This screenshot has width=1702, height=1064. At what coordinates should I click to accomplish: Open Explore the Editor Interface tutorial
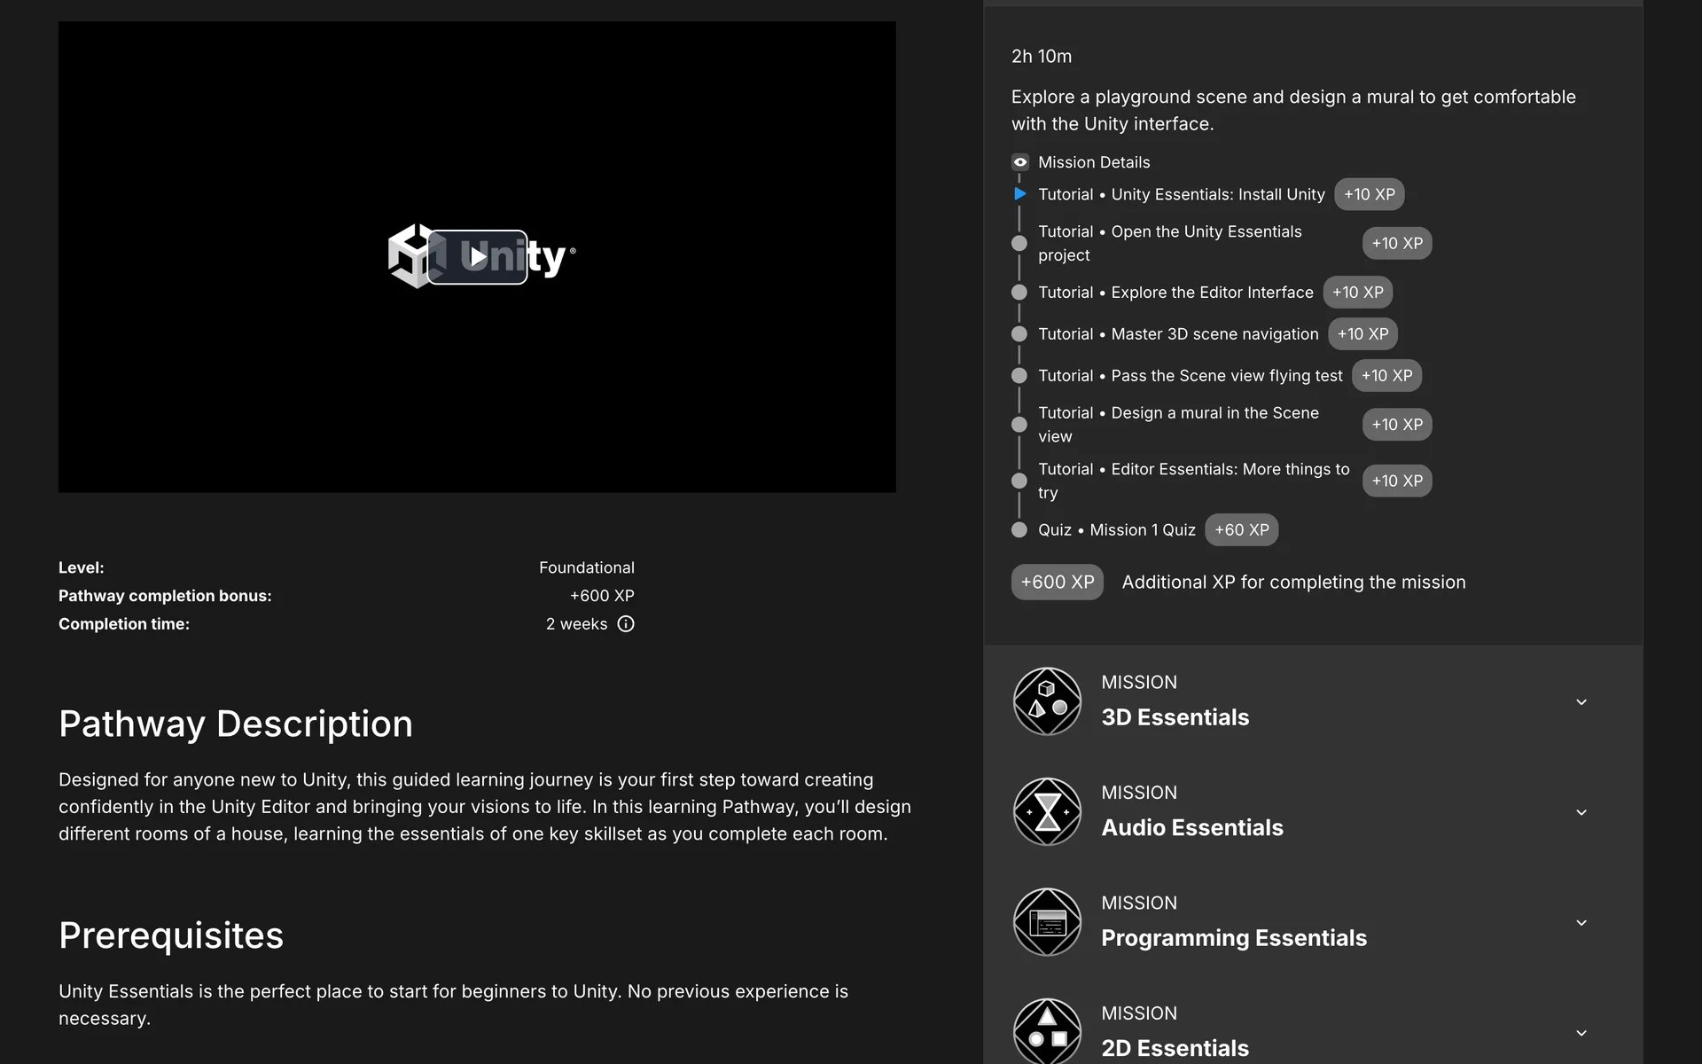click(1175, 293)
